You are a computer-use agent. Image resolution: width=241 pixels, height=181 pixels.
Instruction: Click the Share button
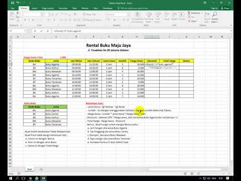click(x=225, y=8)
